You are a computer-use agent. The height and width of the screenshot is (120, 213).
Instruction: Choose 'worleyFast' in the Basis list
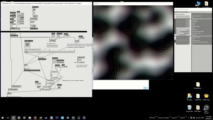coord(21,21)
